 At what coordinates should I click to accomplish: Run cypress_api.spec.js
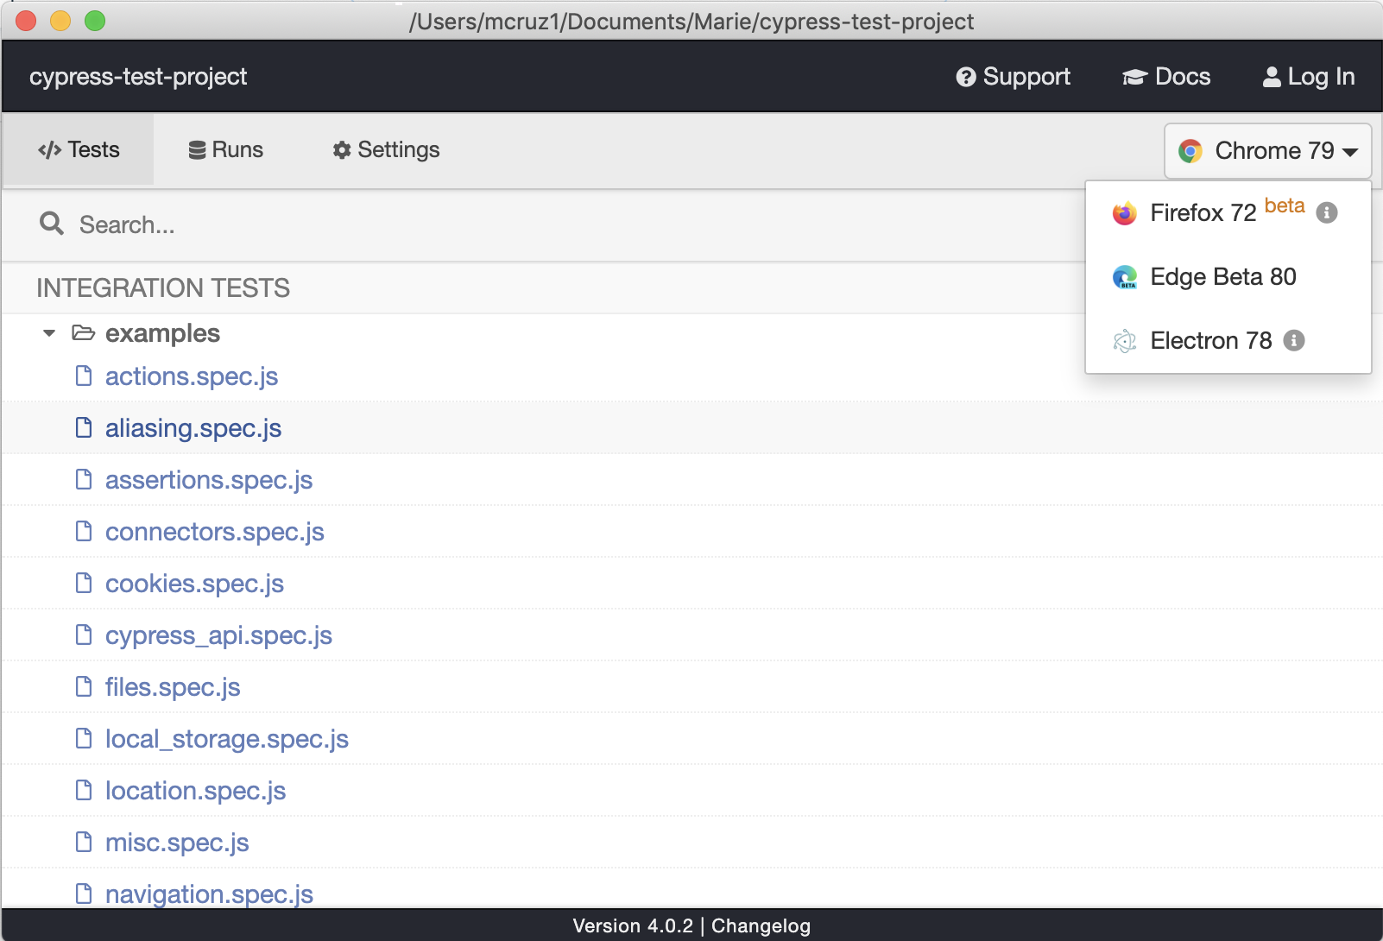point(218,635)
